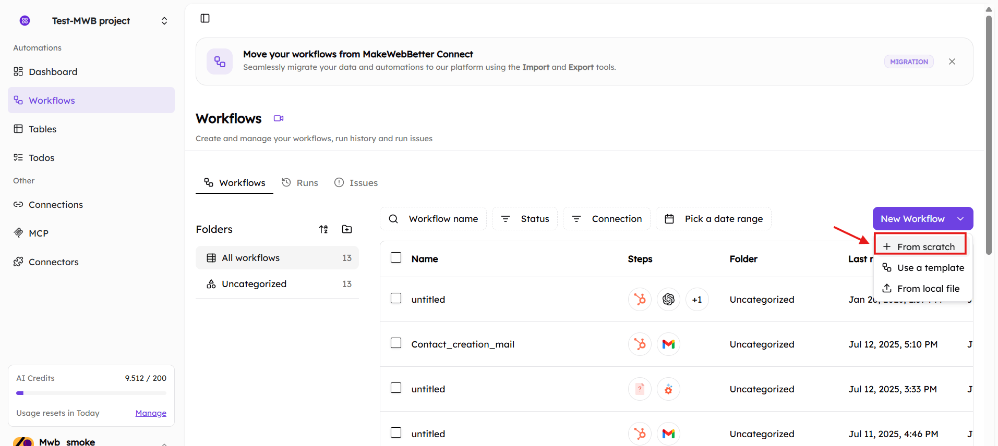998x446 pixels.
Task: Click the AI Credits usage progress bar
Action: coord(91,393)
